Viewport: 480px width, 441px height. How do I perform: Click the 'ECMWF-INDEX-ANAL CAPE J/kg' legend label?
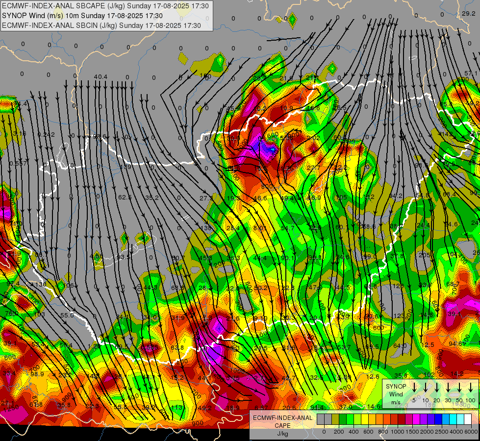coord(282,425)
